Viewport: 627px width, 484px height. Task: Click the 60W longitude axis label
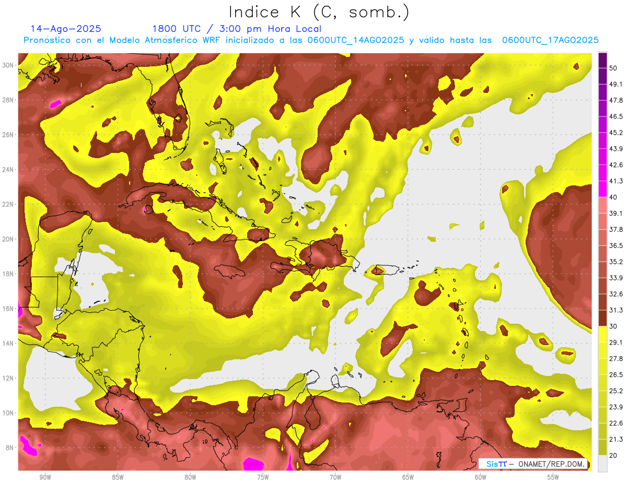pyautogui.click(x=481, y=477)
